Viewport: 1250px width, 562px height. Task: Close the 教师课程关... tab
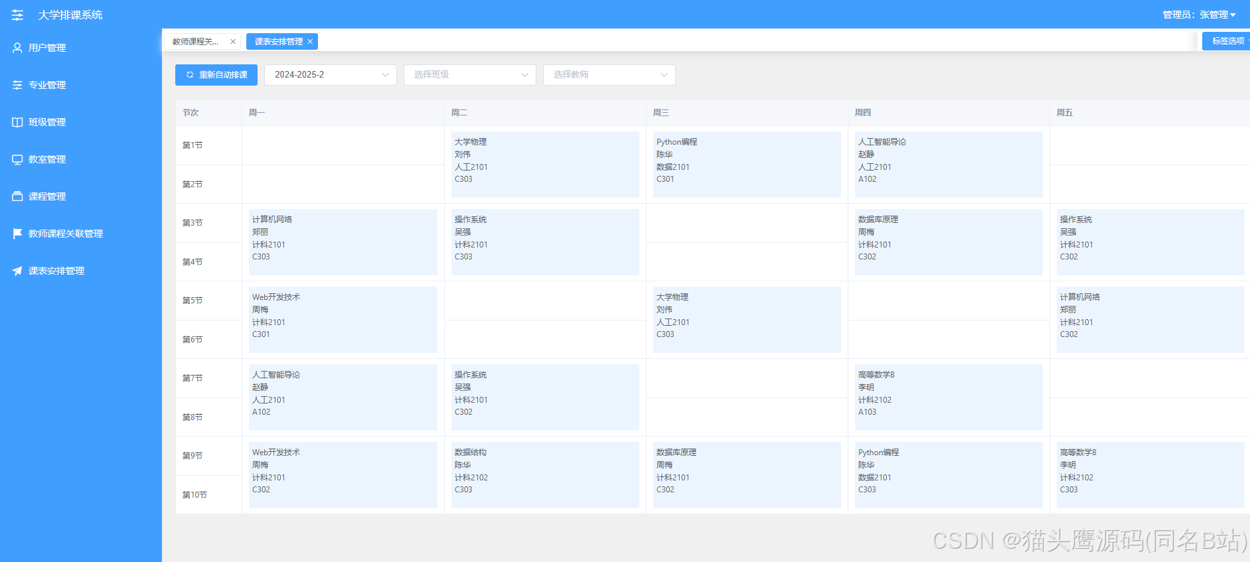click(233, 41)
